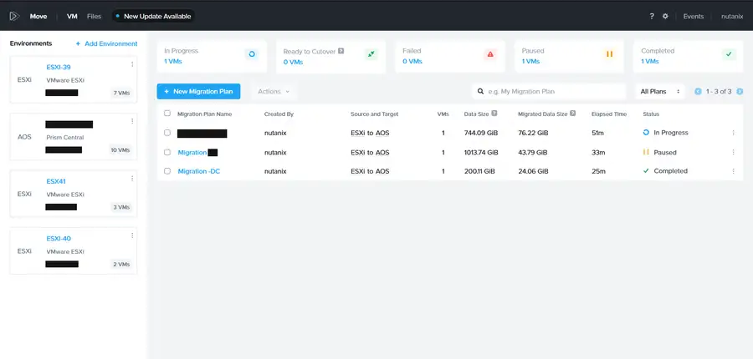Click the search magnifier icon
The height and width of the screenshot is (359, 753).
pos(480,91)
